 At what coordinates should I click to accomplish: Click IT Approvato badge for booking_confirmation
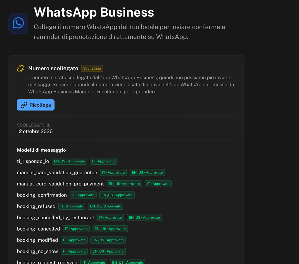(x=83, y=195)
